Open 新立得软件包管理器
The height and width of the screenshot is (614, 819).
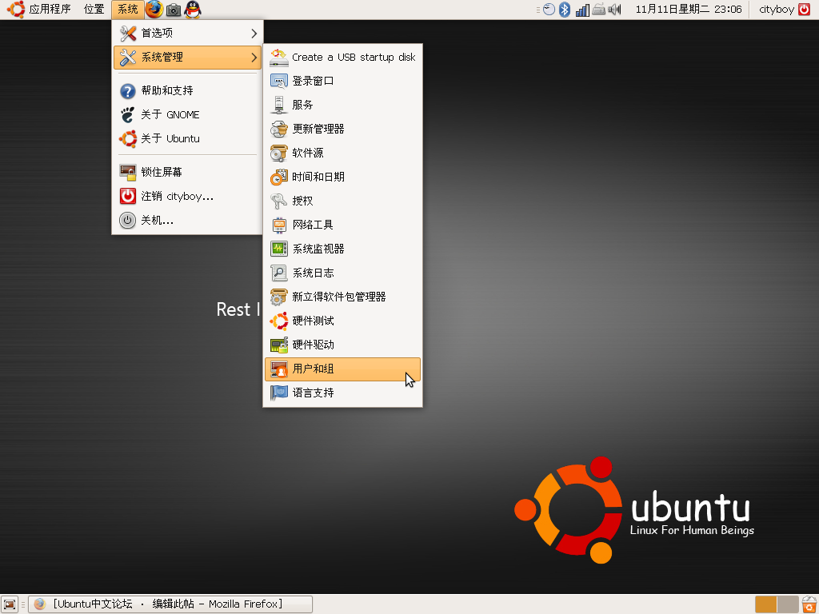point(342,297)
